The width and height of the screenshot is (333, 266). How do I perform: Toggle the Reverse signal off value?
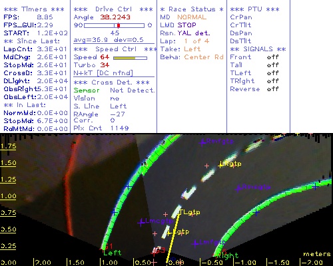click(273, 89)
